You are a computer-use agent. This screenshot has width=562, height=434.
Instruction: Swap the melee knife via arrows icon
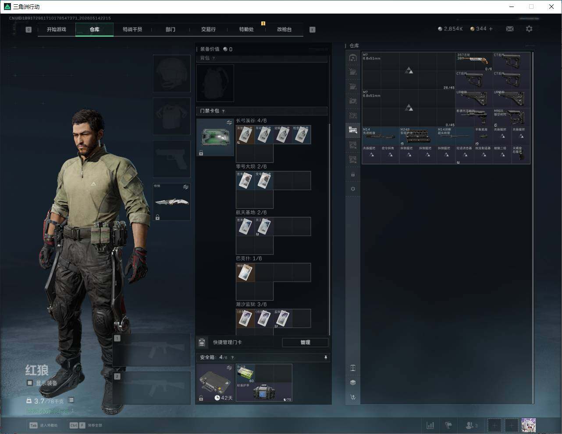coord(186,187)
